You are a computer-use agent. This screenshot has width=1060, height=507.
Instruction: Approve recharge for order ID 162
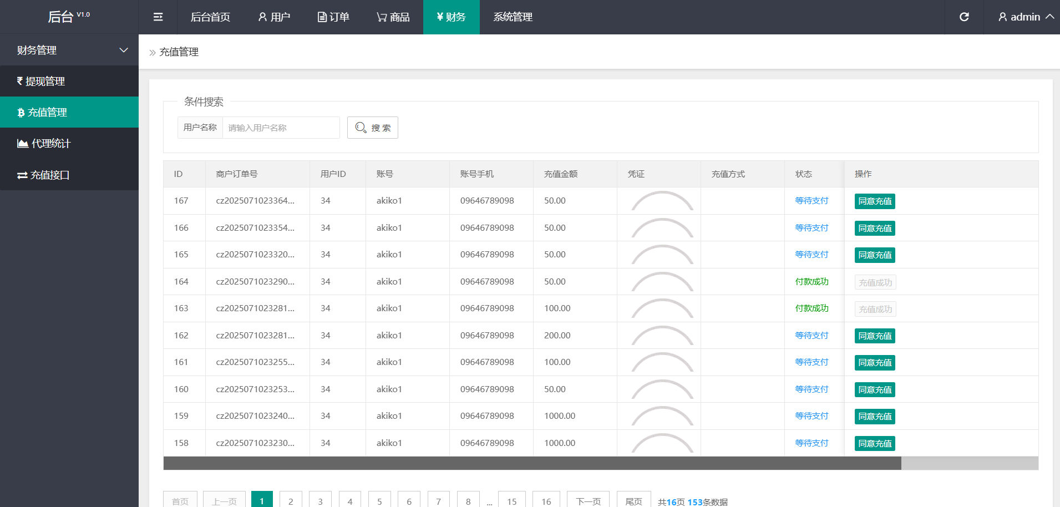pyautogui.click(x=875, y=336)
